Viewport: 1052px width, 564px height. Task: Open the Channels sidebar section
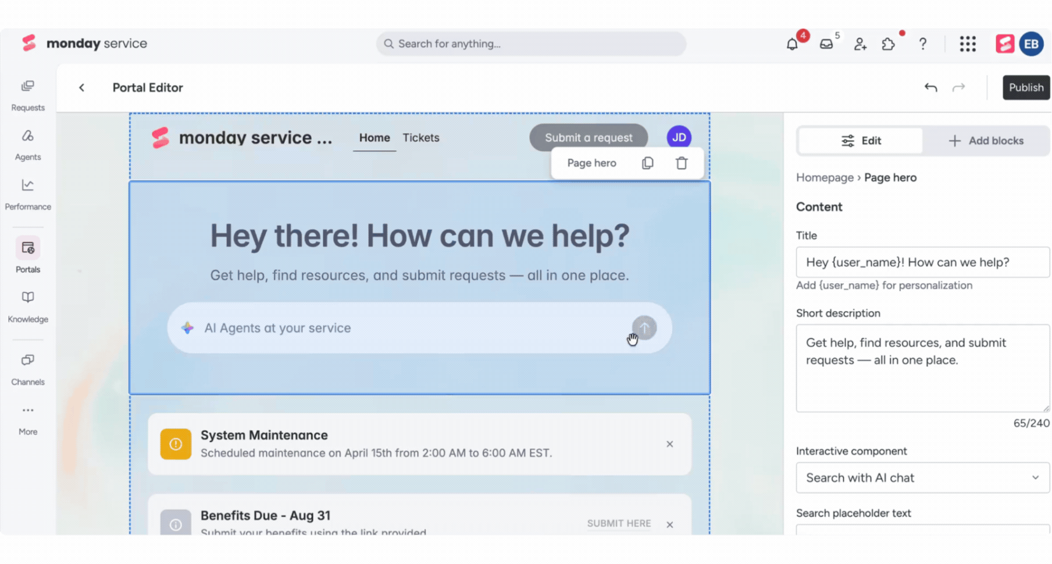28,370
